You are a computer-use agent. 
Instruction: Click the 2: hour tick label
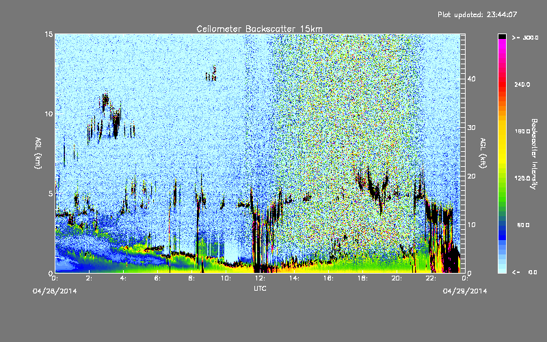coord(90,278)
